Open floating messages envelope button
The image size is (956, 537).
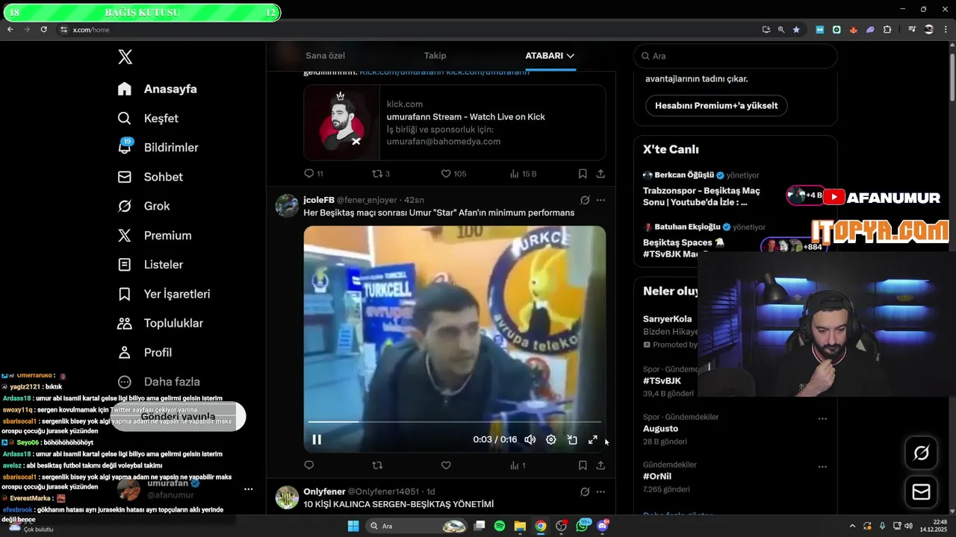[x=921, y=492]
